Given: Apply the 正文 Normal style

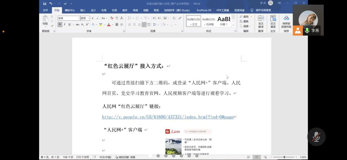Looking at the screenshot, I should coord(194,21).
